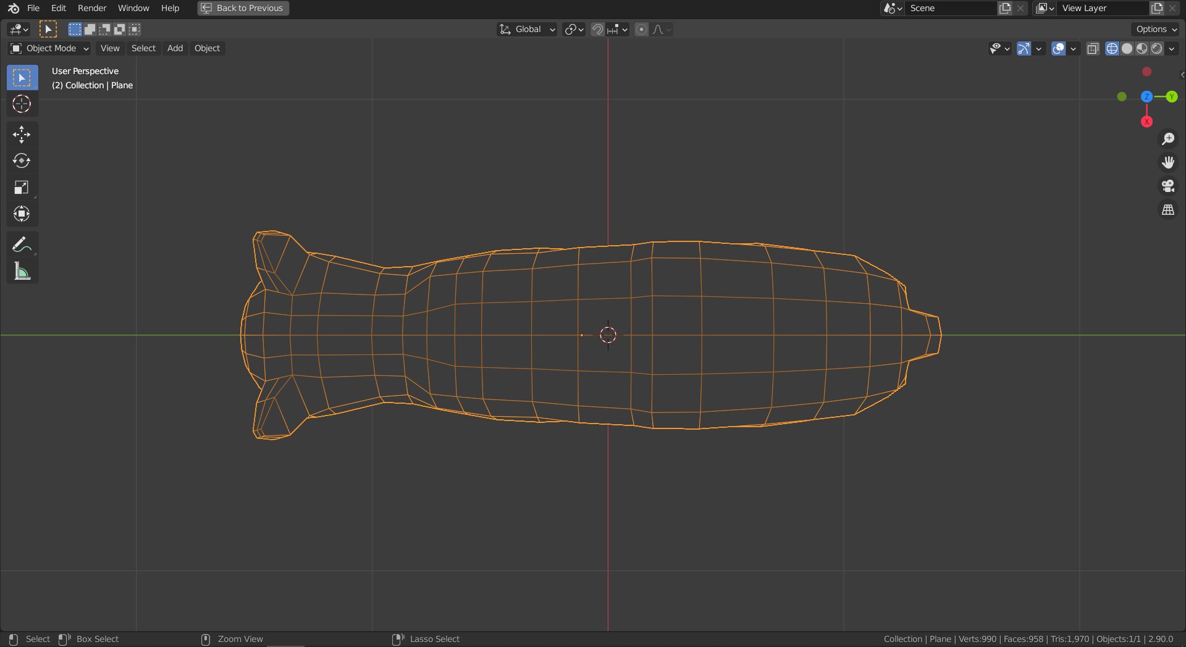Set selection mode to Subtract

(104, 29)
